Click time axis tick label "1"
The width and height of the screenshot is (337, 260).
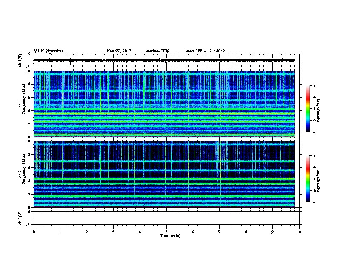click(60, 232)
